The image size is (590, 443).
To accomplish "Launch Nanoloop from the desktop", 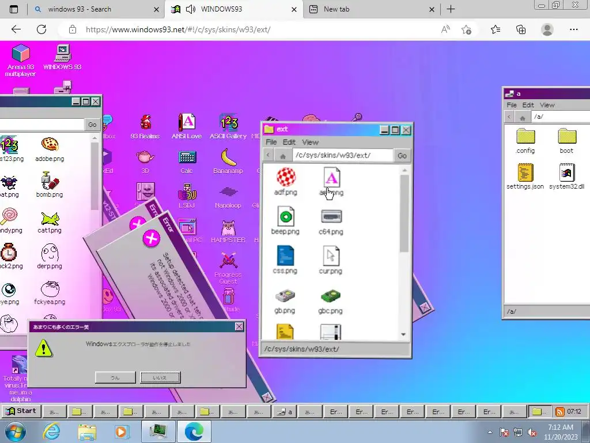I will [228, 197].
